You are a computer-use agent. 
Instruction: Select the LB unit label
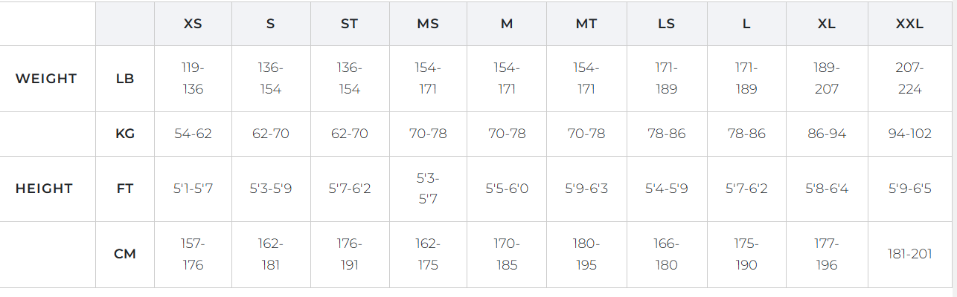(x=125, y=79)
